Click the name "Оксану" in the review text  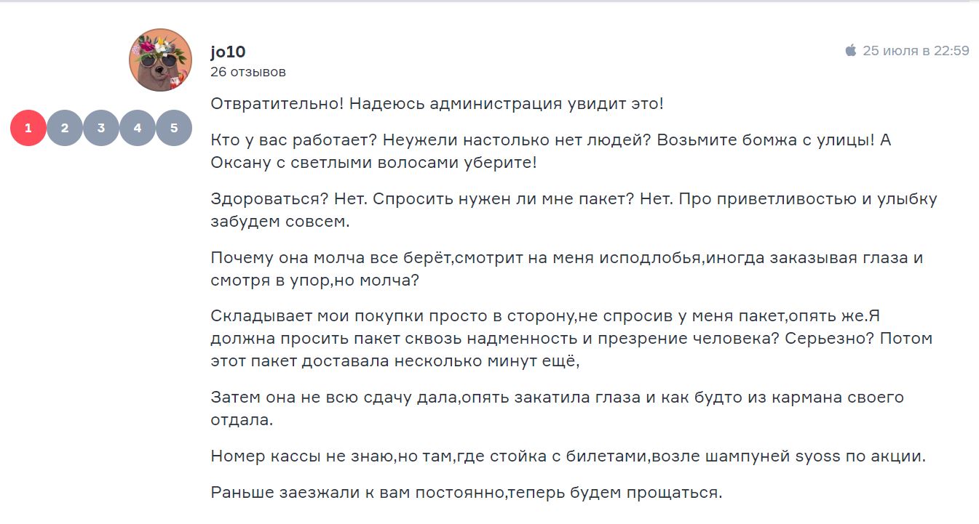tap(242, 163)
